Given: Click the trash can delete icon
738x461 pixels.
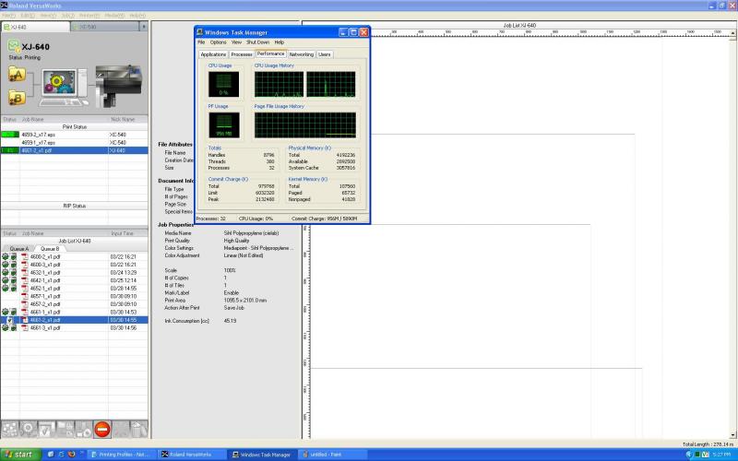Looking at the screenshot, I should tap(138, 429).
